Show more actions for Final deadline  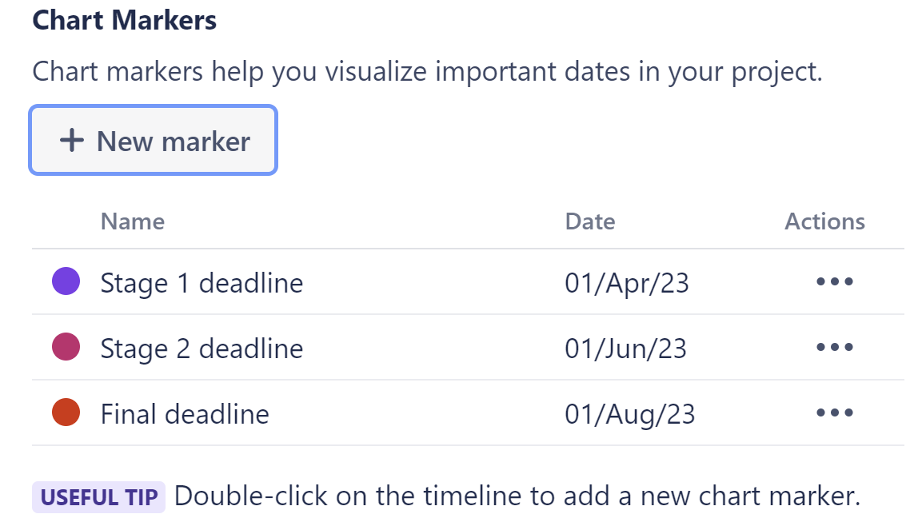(835, 413)
